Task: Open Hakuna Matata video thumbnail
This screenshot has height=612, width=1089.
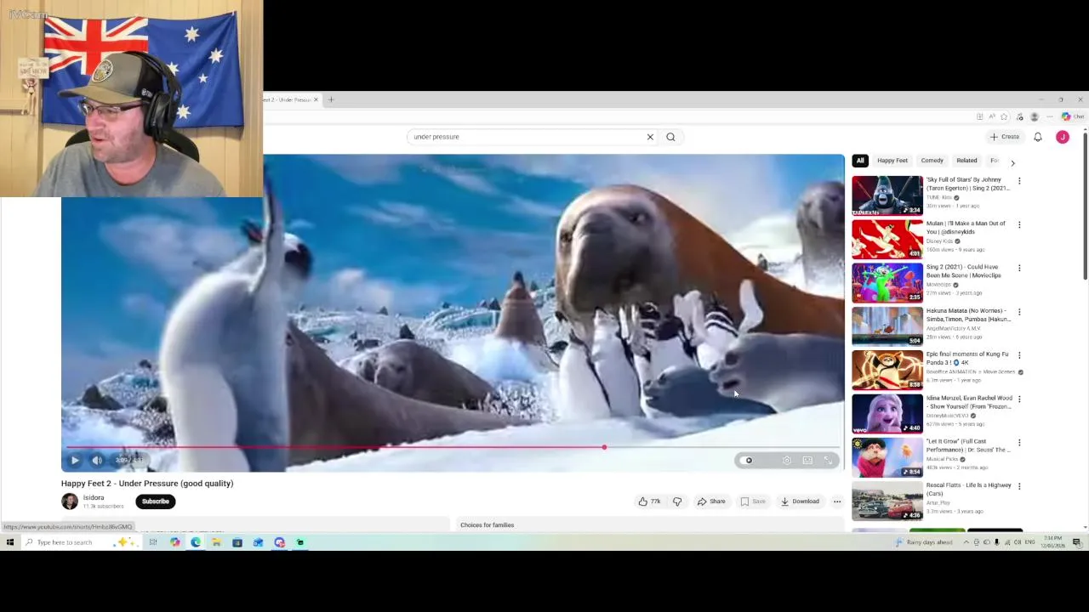Action: (887, 326)
